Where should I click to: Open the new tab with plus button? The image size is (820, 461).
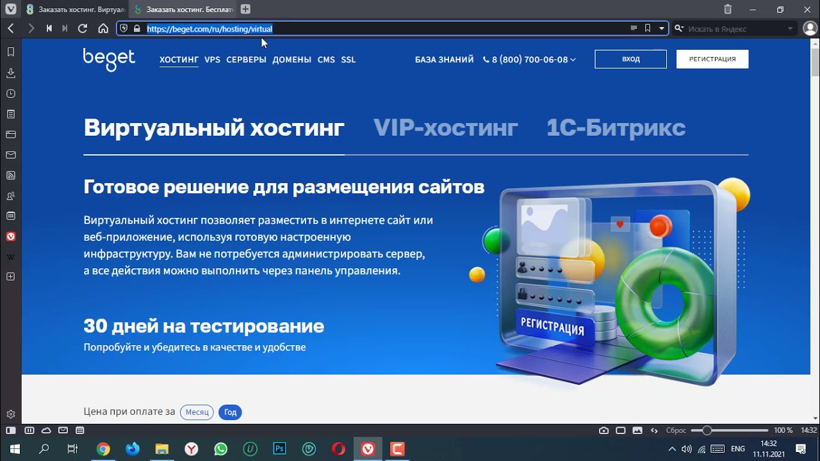coord(245,9)
